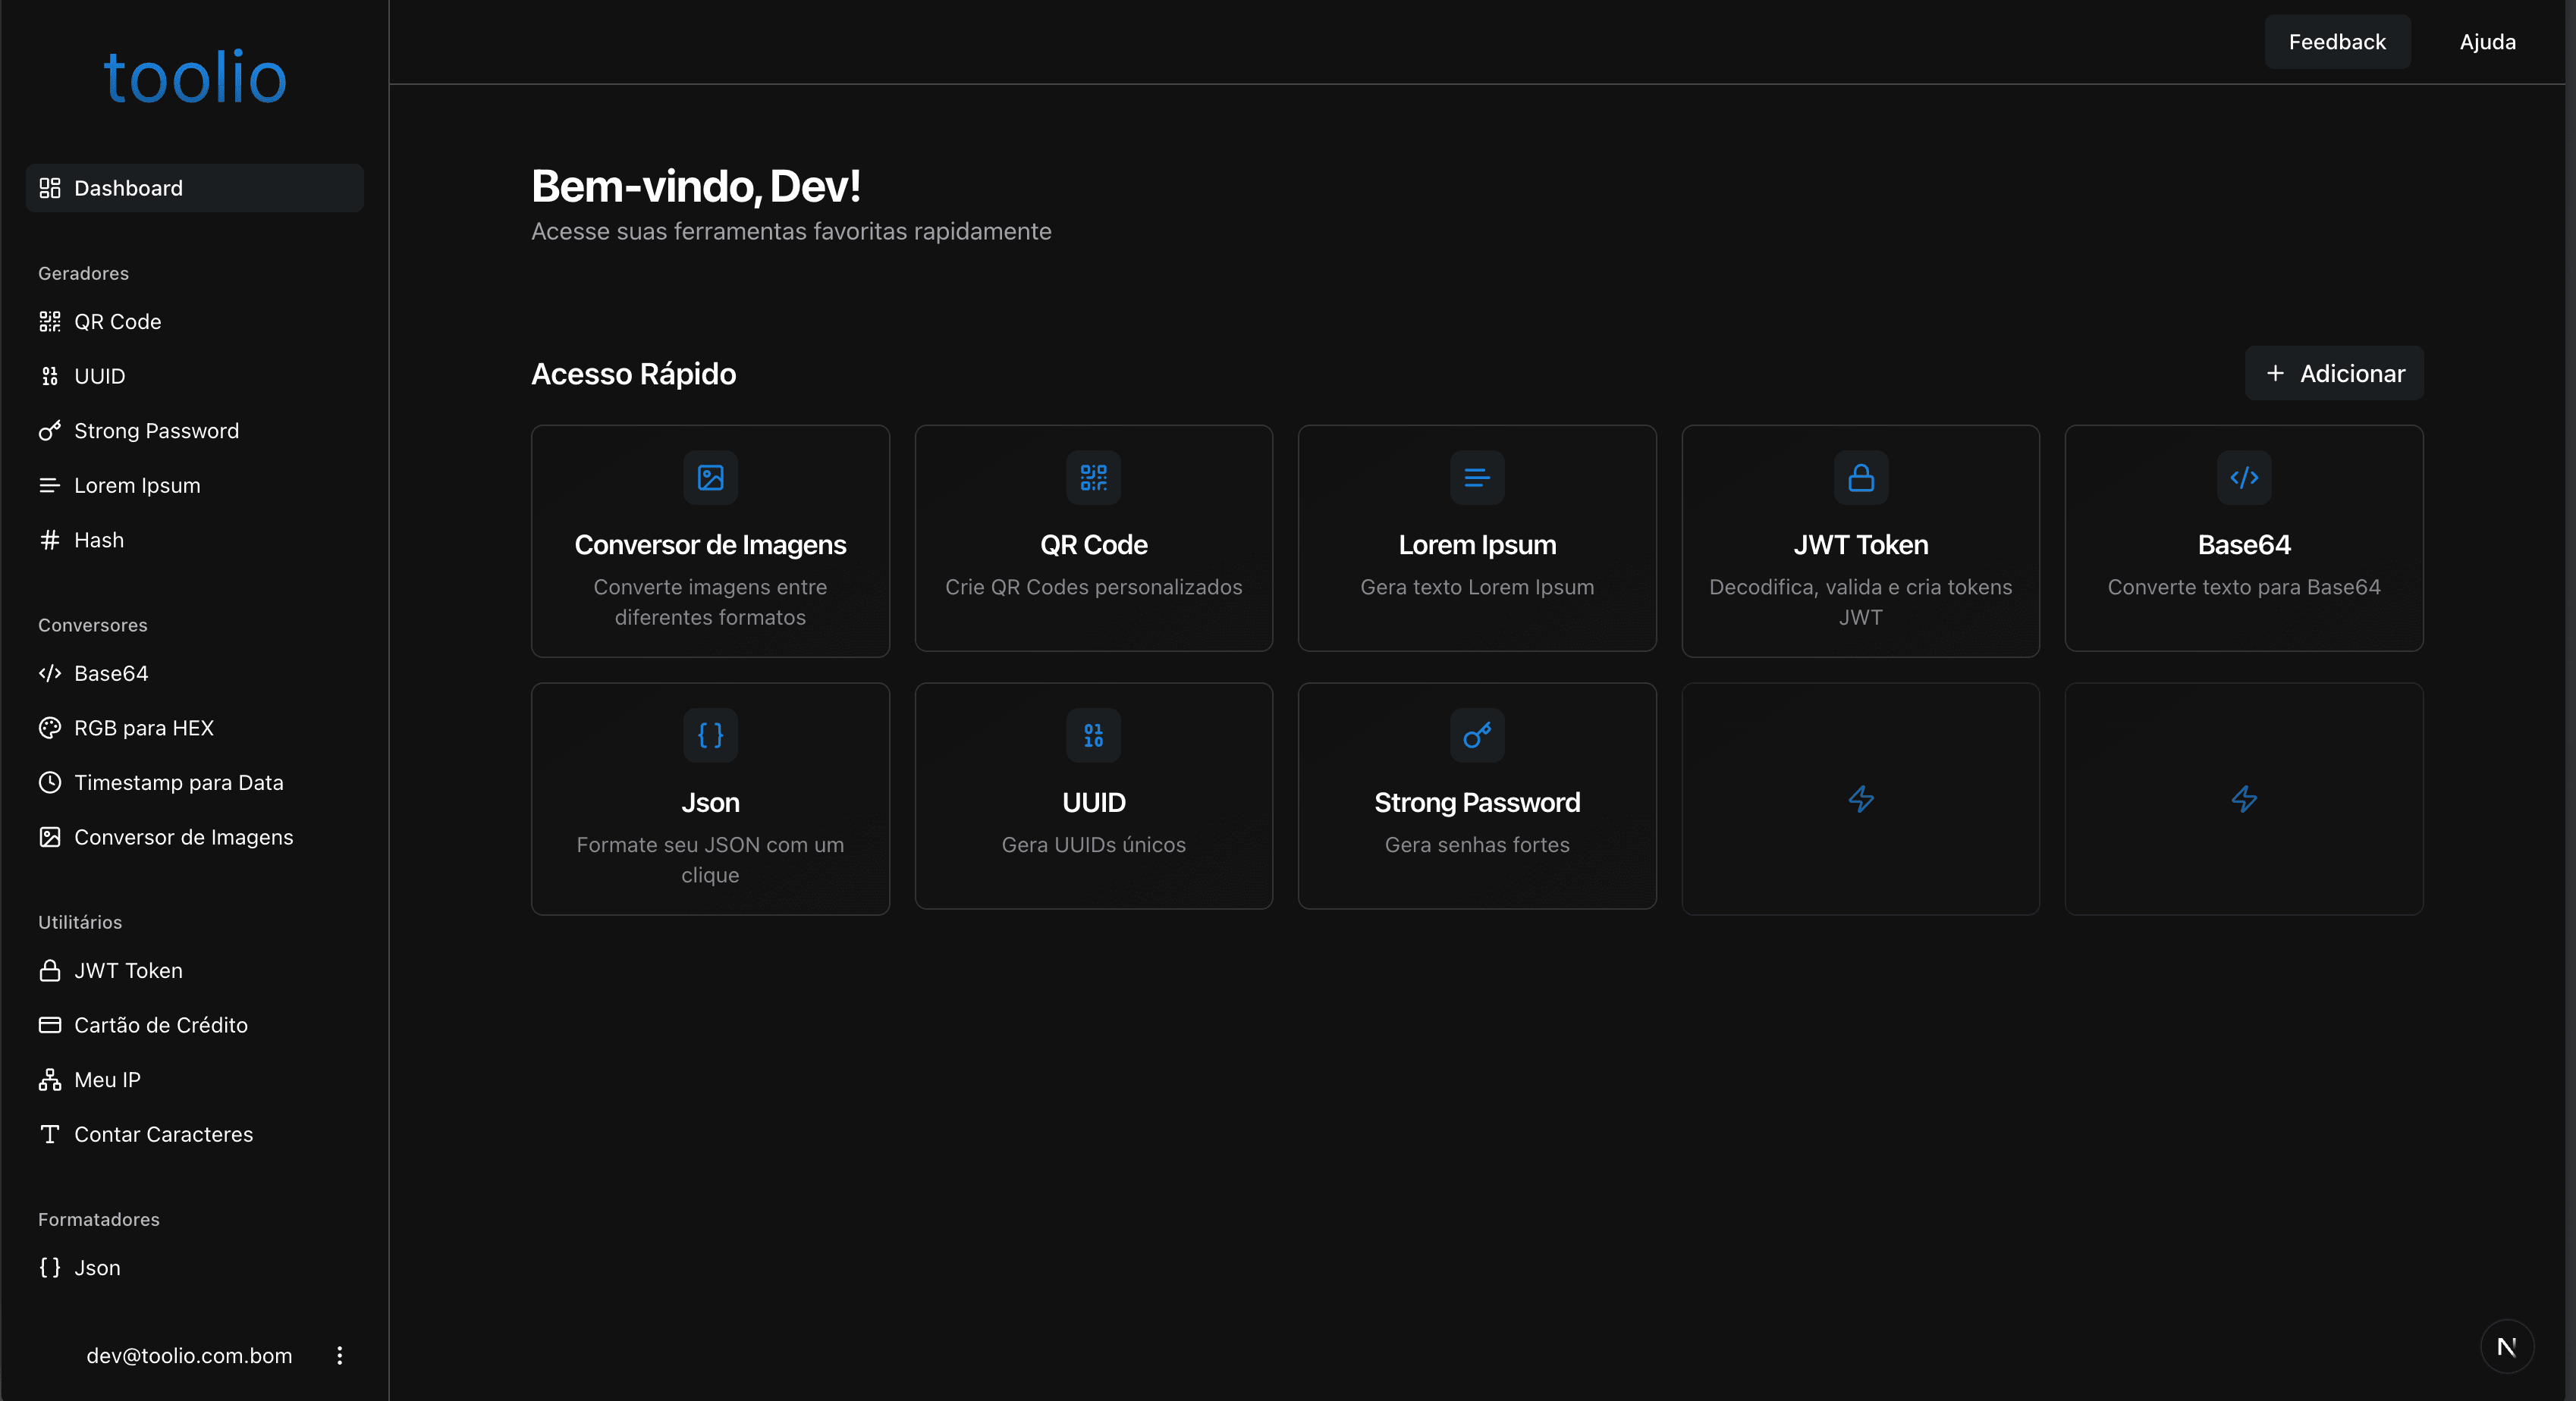
Task: Select the network icon next to Meu IP
Action: 50,1080
